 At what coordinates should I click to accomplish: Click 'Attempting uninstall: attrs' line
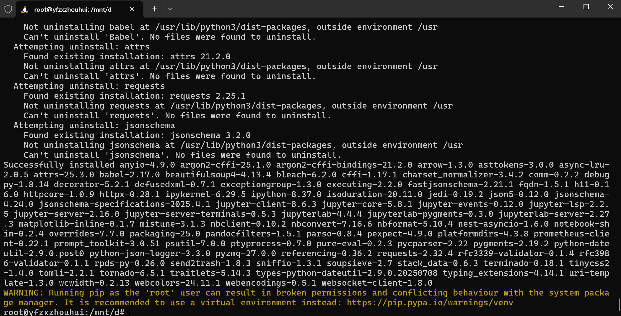tap(82, 47)
